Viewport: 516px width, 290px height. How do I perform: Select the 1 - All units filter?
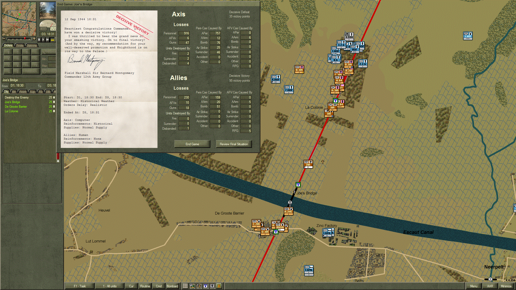click(x=110, y=286)
